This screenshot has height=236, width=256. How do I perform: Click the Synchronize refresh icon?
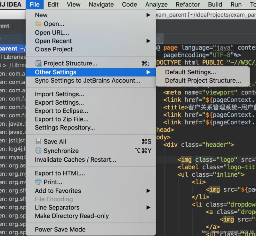(38, 151)
